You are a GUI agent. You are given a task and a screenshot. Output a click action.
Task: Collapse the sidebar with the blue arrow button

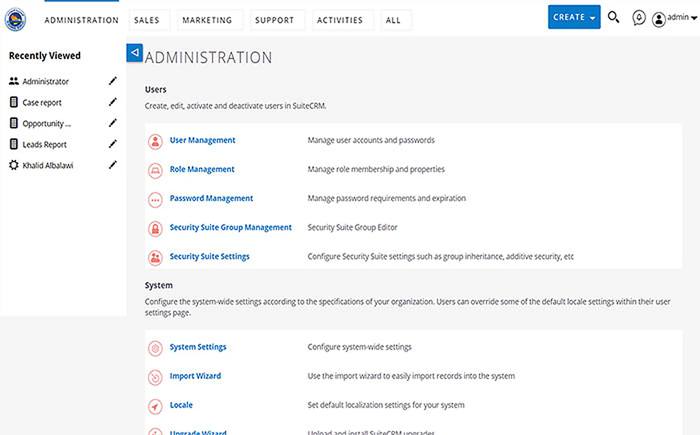click(x=135, y=53)
